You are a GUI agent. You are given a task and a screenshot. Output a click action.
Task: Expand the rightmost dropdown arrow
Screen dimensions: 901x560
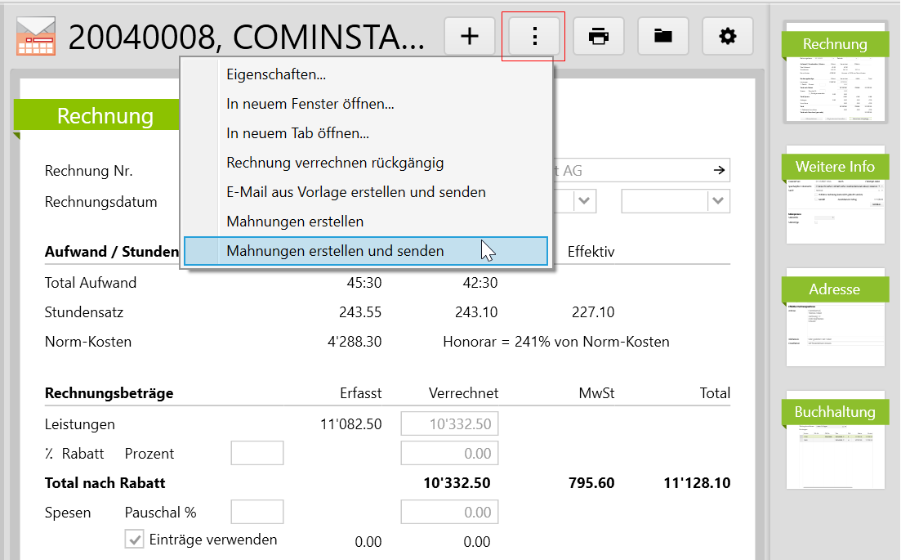[718, 201]
